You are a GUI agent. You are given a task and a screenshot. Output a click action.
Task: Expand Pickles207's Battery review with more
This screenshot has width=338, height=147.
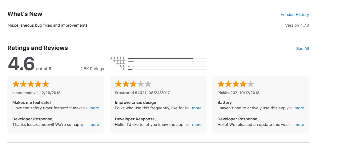(299, 108)
